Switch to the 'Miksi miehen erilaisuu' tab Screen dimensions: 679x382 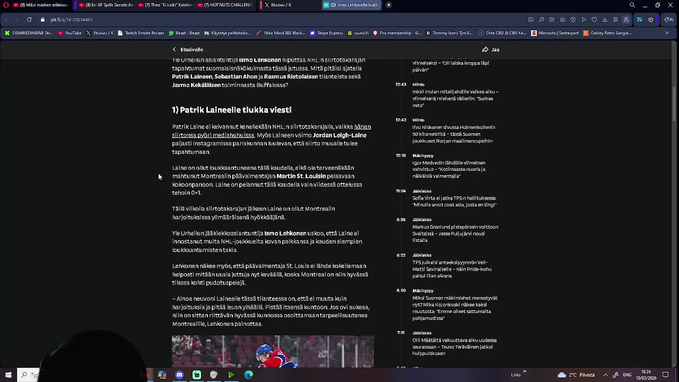[40, 5]
